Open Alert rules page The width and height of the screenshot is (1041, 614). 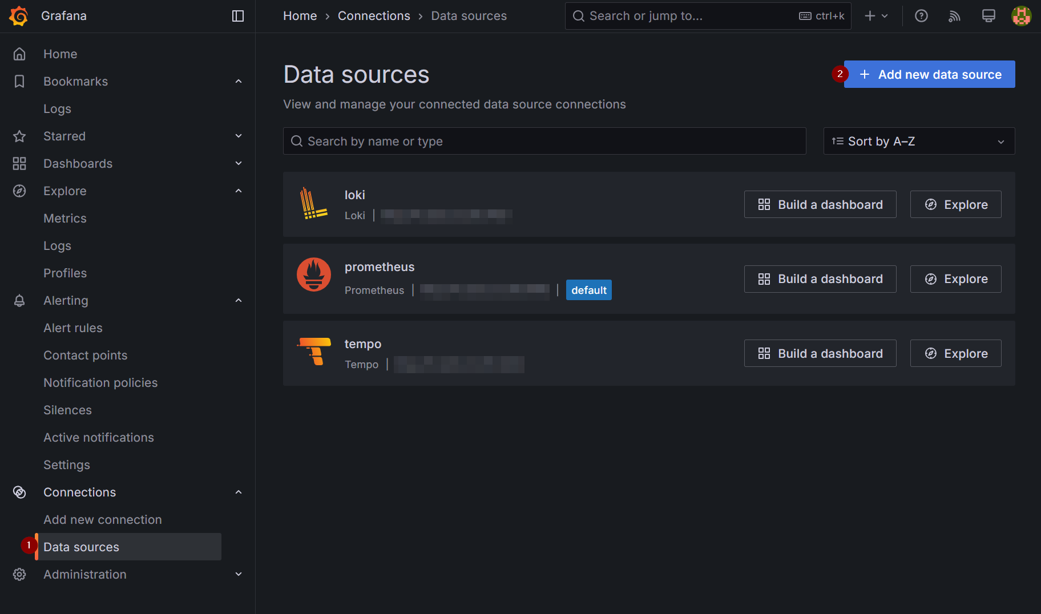tap(73, 328)
